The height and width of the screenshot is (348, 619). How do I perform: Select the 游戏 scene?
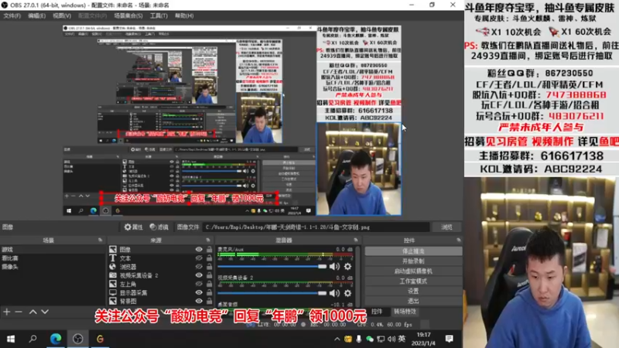(x=53, y=249)
